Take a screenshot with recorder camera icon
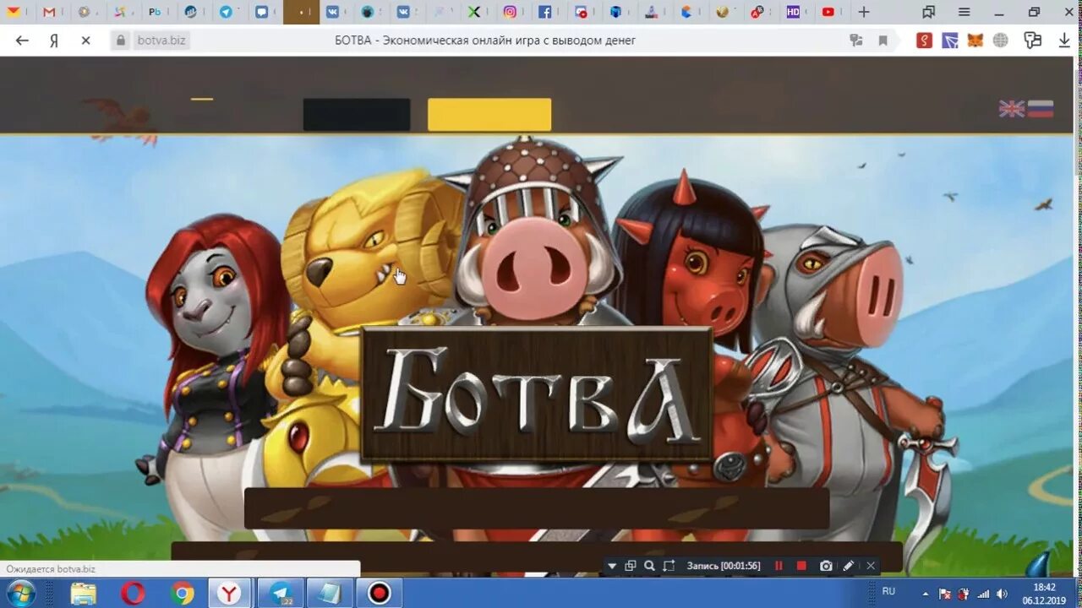The image size is (1082, 608). pos(826,566)
